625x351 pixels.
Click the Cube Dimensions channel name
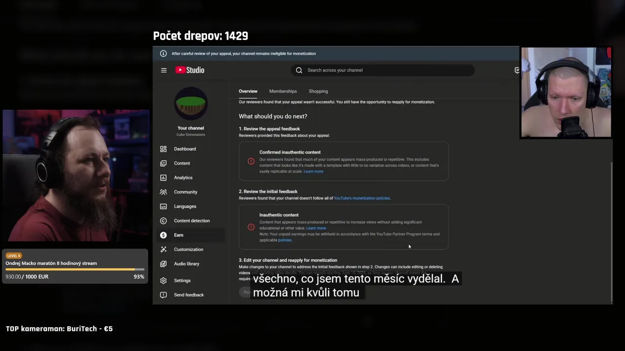191,135
